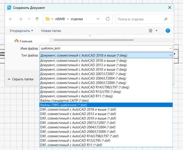
Task: Open recent locations chevron dropdown
Action: click(29, 19)
